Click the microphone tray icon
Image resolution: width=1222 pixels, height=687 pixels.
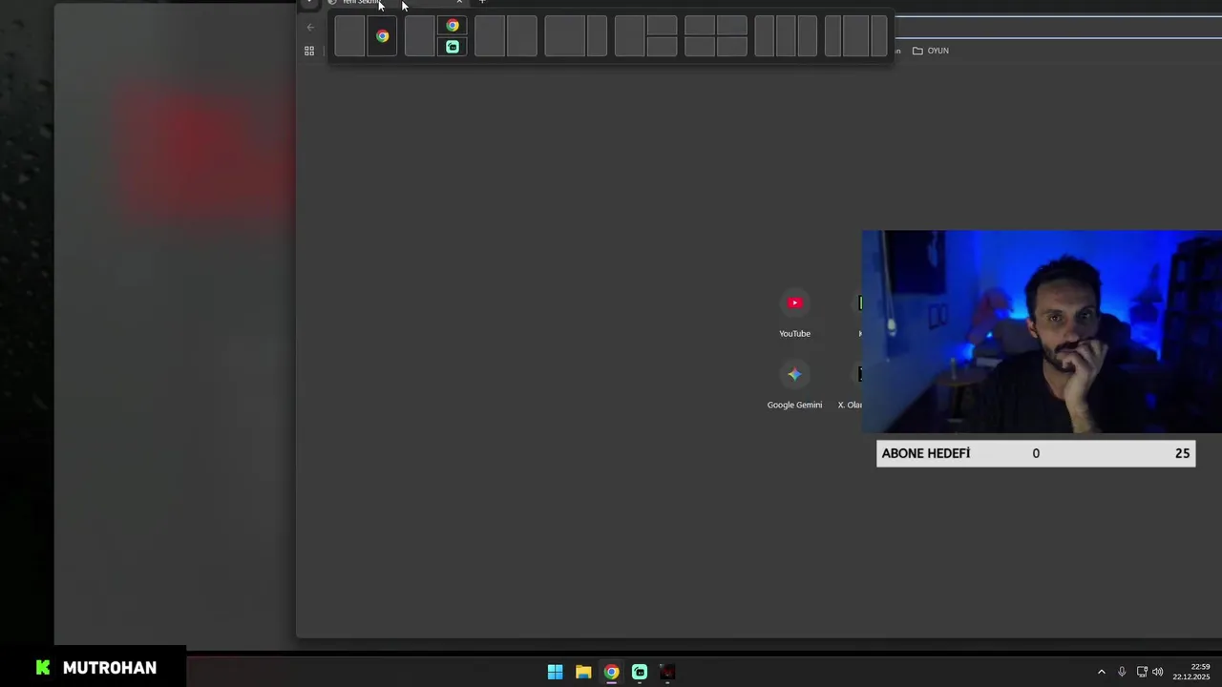coord(1122,672)
